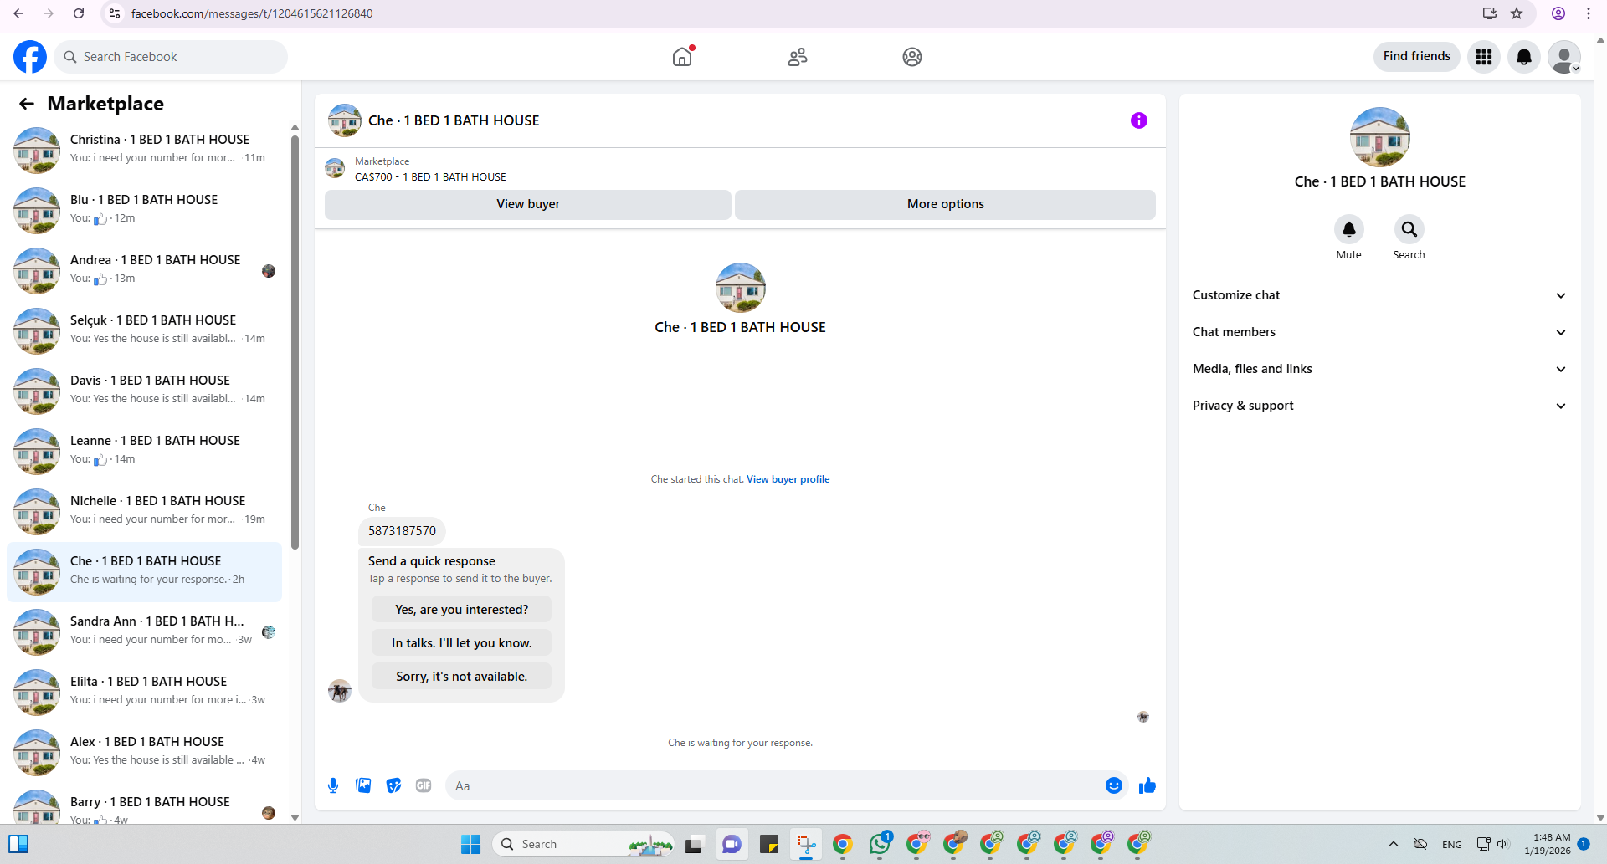Open the Nichelle conversation

[144, 512]
